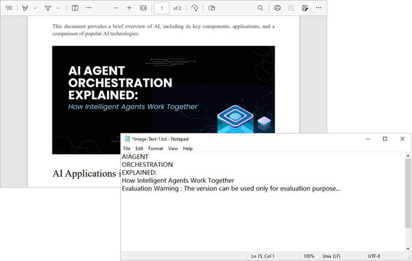Switch page view layout icon
412x261 pixels.
pyautogui.click(x=212, y=8)
